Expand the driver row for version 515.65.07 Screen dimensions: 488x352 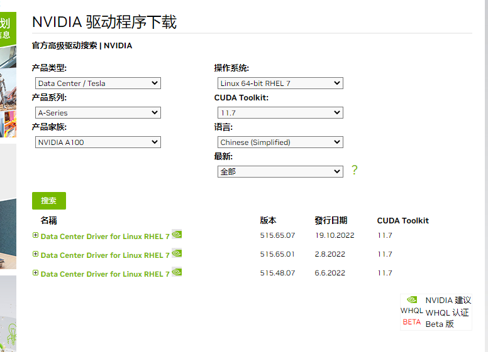click(x=35, y=235)
